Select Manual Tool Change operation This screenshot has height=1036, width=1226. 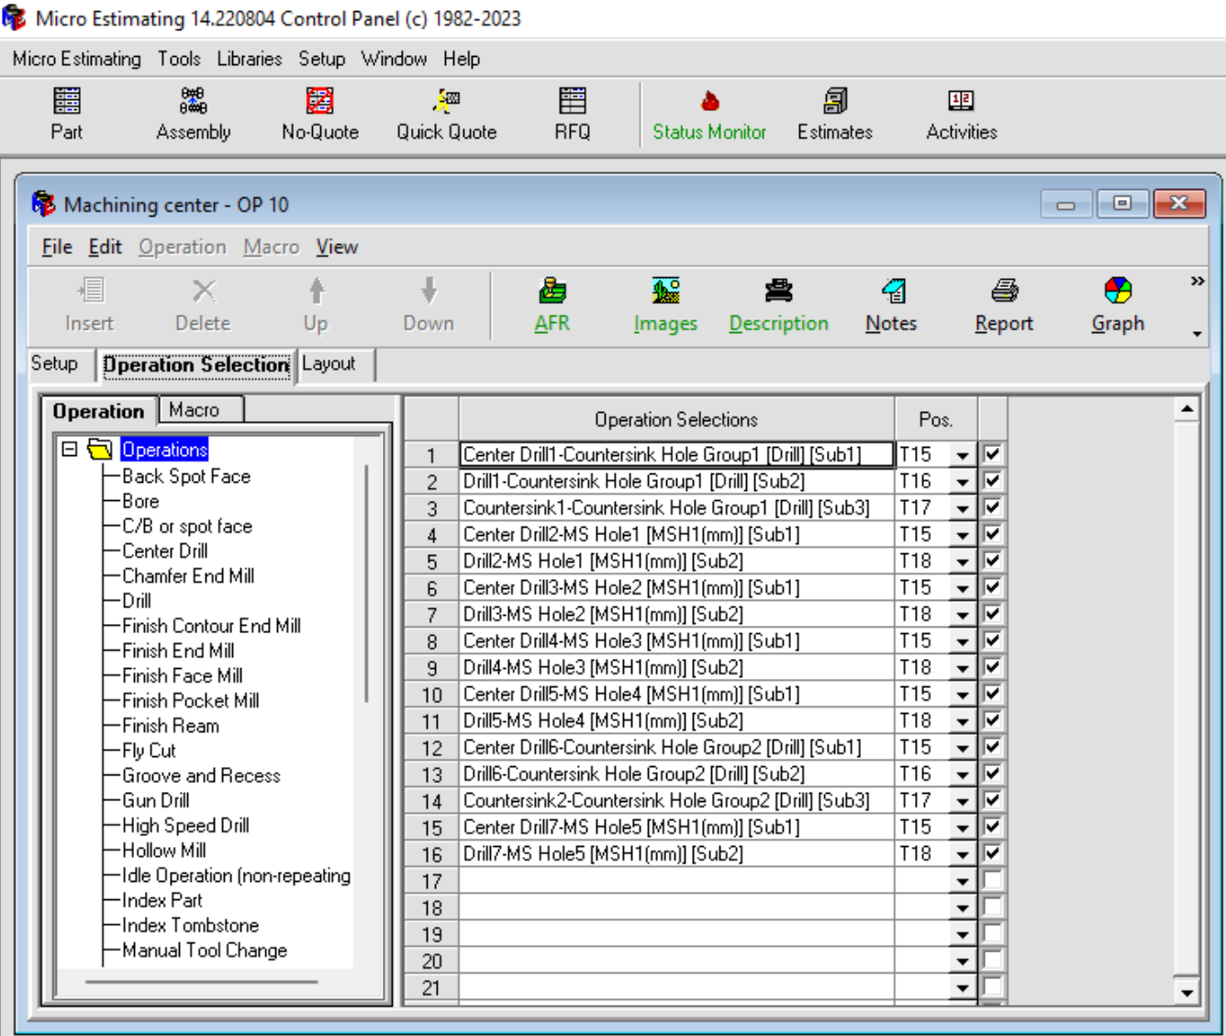205,950
